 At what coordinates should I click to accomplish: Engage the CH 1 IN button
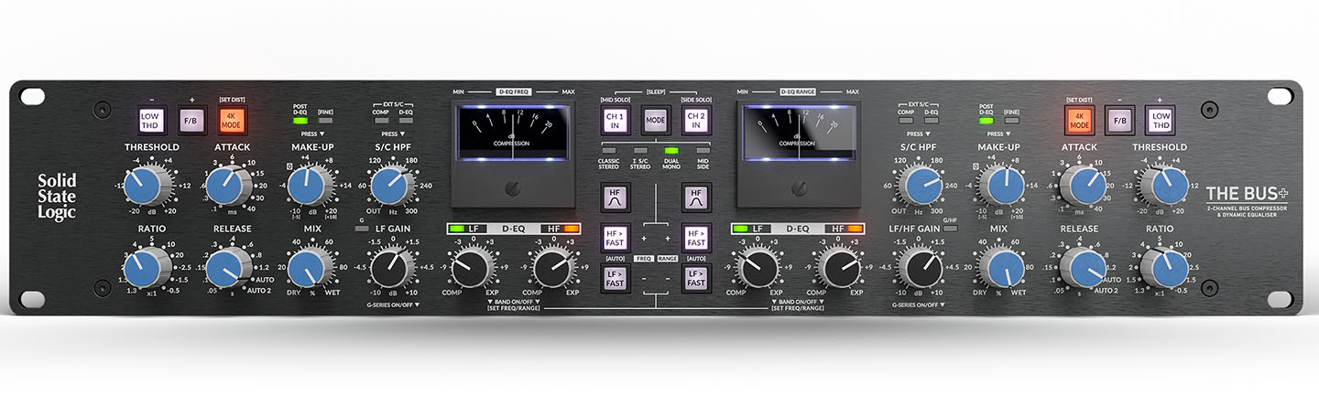tap(615, 119)
